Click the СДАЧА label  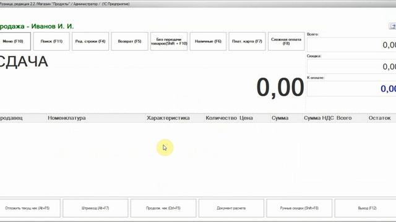[24, 62]
